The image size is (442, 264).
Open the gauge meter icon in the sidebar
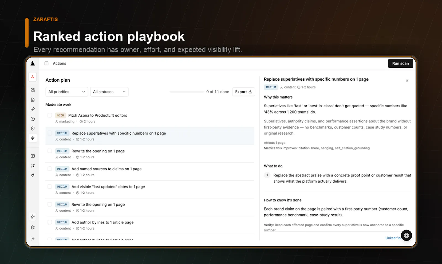tap(33, 119)
